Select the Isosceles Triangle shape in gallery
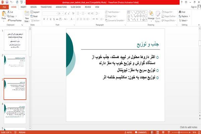 (x=129, y=16)
